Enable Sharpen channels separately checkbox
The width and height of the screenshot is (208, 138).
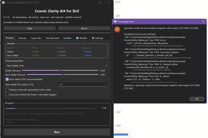7,90
